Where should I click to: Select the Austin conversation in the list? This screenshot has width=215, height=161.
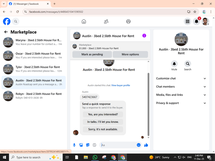point(34,82)
